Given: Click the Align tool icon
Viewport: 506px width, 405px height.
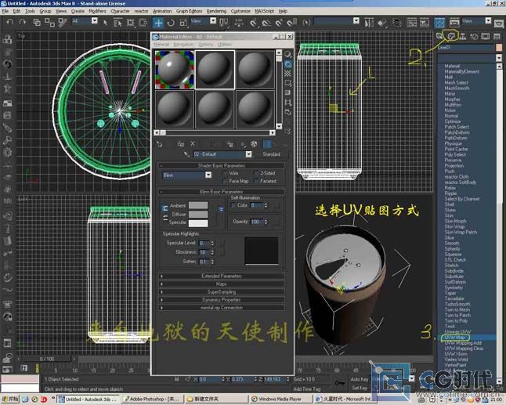Looking at the screenshot, I should point(382,23).
